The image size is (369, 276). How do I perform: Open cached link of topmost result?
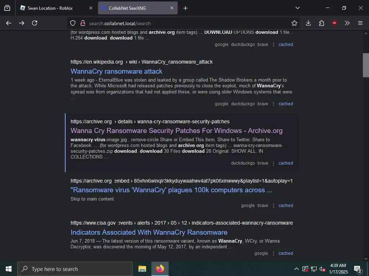(286, 44)
